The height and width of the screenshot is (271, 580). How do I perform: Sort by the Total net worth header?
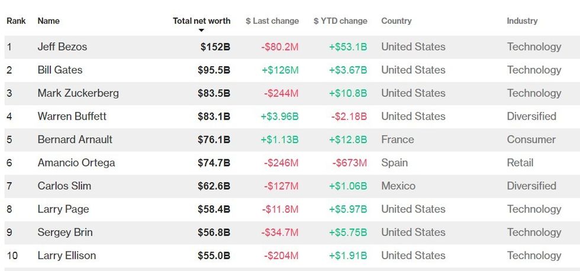point(201,21)
